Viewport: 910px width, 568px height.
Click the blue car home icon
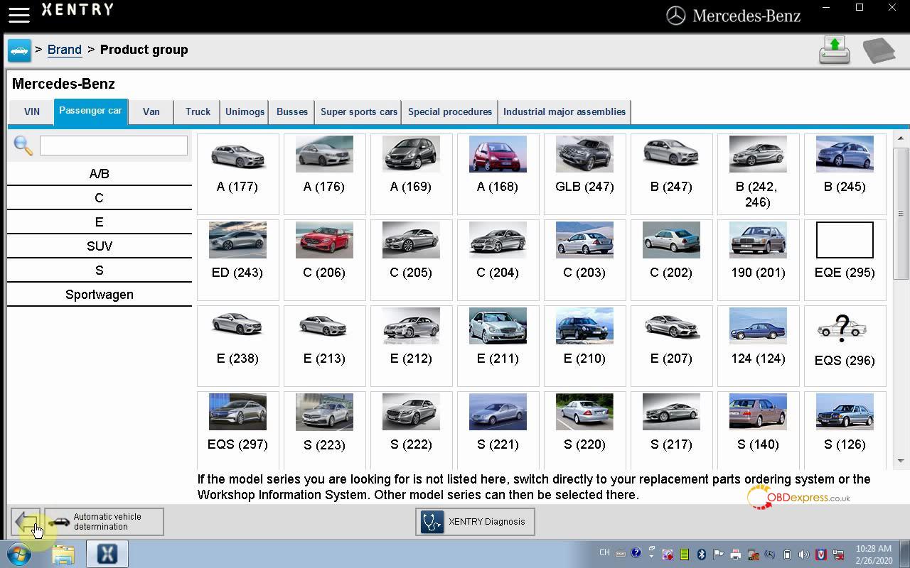pos(19,50)
